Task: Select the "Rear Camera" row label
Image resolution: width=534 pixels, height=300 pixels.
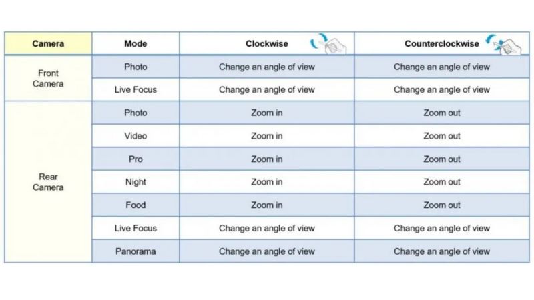Action: pyautogui.click(x=48, y=182)
